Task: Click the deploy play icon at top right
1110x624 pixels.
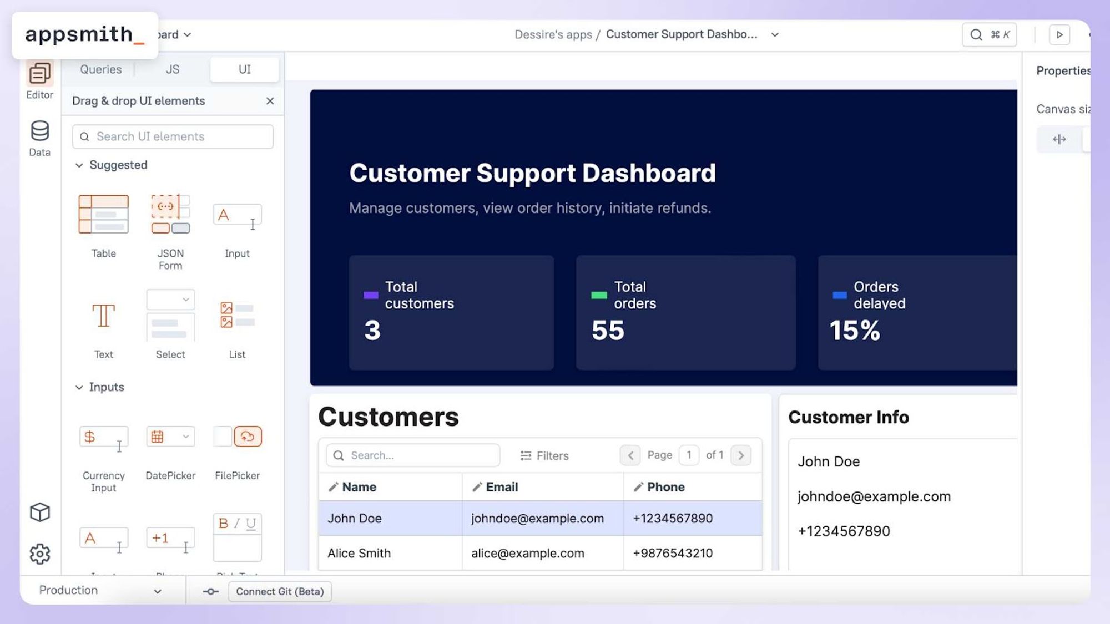Action: click(x=1059, y=34)
